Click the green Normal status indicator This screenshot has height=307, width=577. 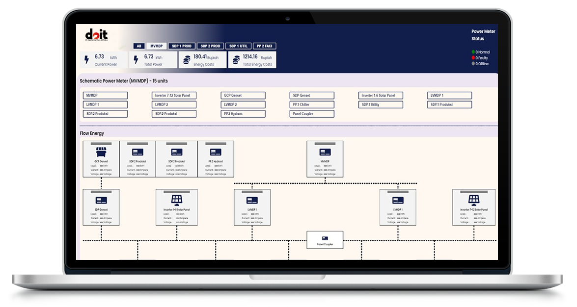pyautogui.click(x=473, y=52)
